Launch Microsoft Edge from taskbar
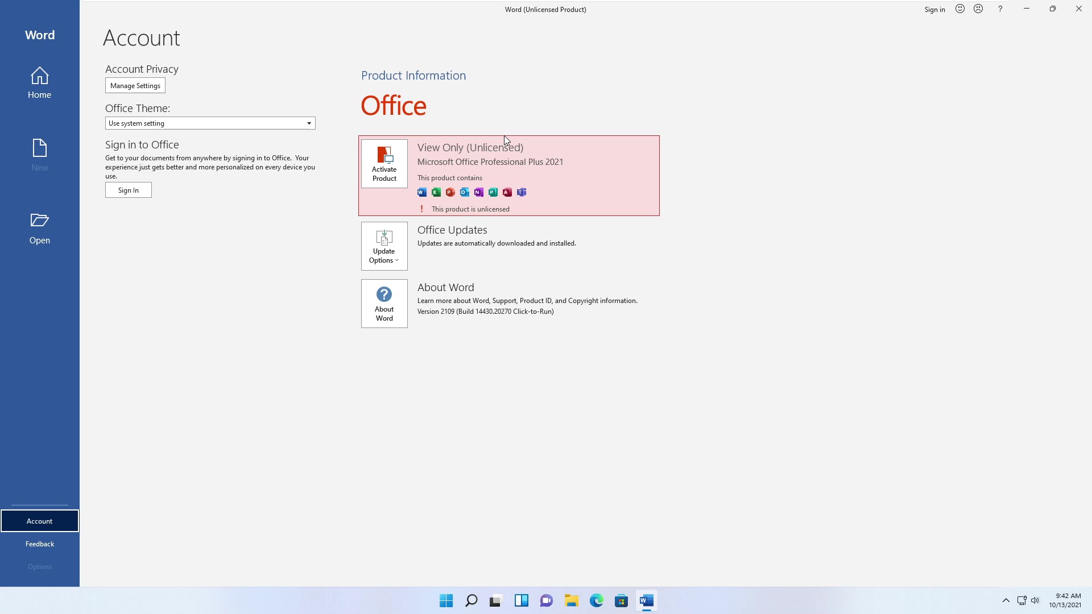Screen dimensions: 1092x614 point(597,601)
